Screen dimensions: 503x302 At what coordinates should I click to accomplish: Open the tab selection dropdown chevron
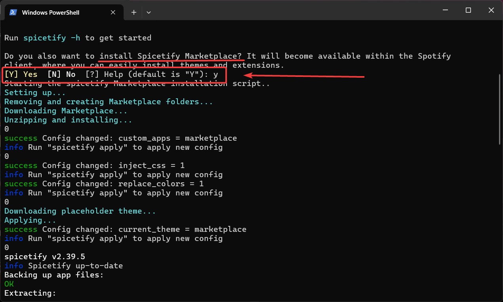click(149, 12)
